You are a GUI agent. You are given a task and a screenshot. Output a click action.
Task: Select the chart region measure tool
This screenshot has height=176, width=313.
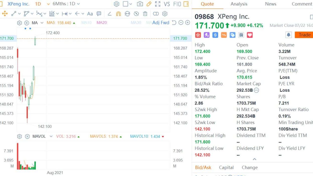pyautogui.click(x=52, y=14)
